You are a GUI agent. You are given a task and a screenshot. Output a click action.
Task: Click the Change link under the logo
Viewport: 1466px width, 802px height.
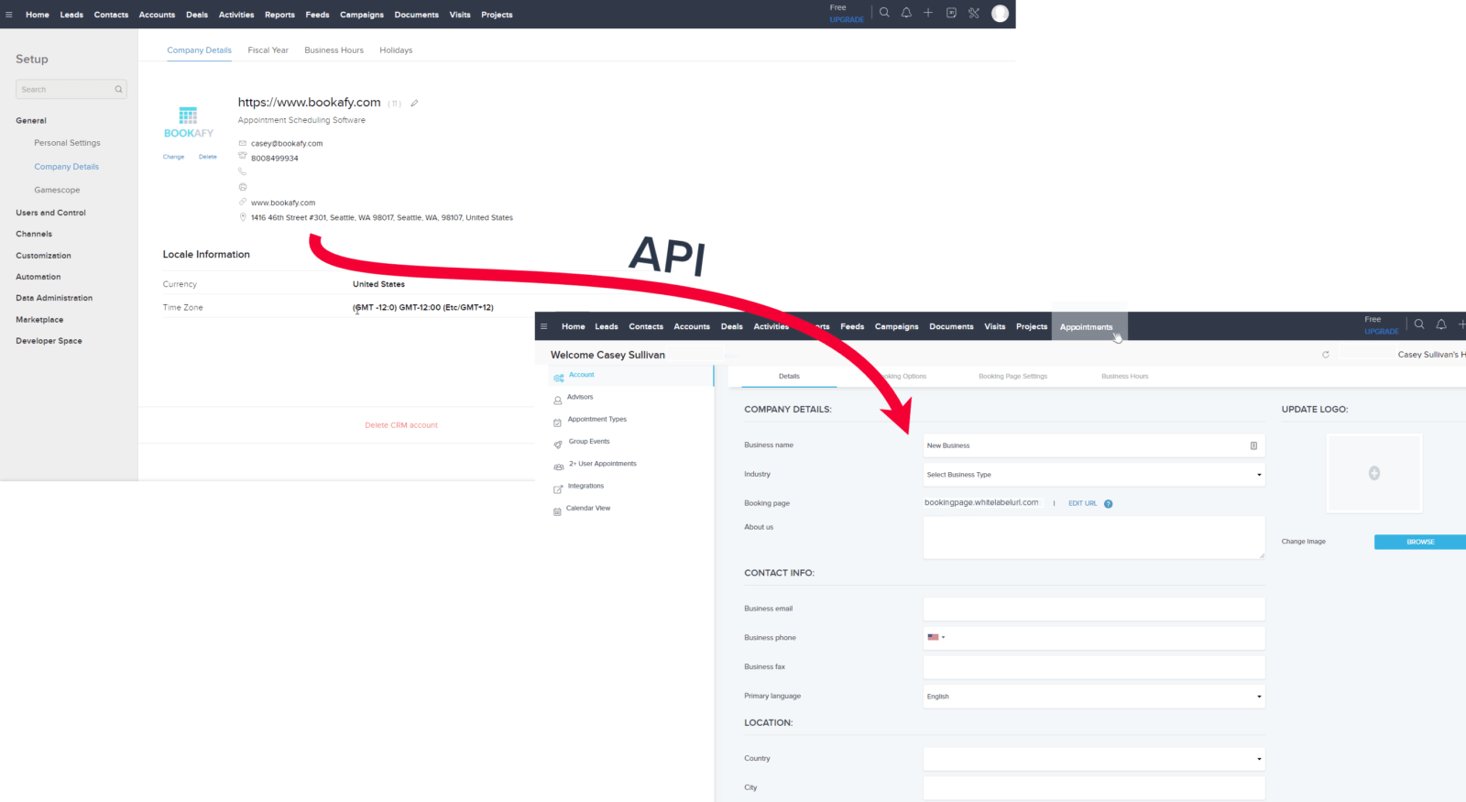(x=173, y=157)
